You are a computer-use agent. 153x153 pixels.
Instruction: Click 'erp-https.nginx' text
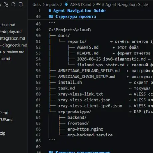[x=85, y=129]
